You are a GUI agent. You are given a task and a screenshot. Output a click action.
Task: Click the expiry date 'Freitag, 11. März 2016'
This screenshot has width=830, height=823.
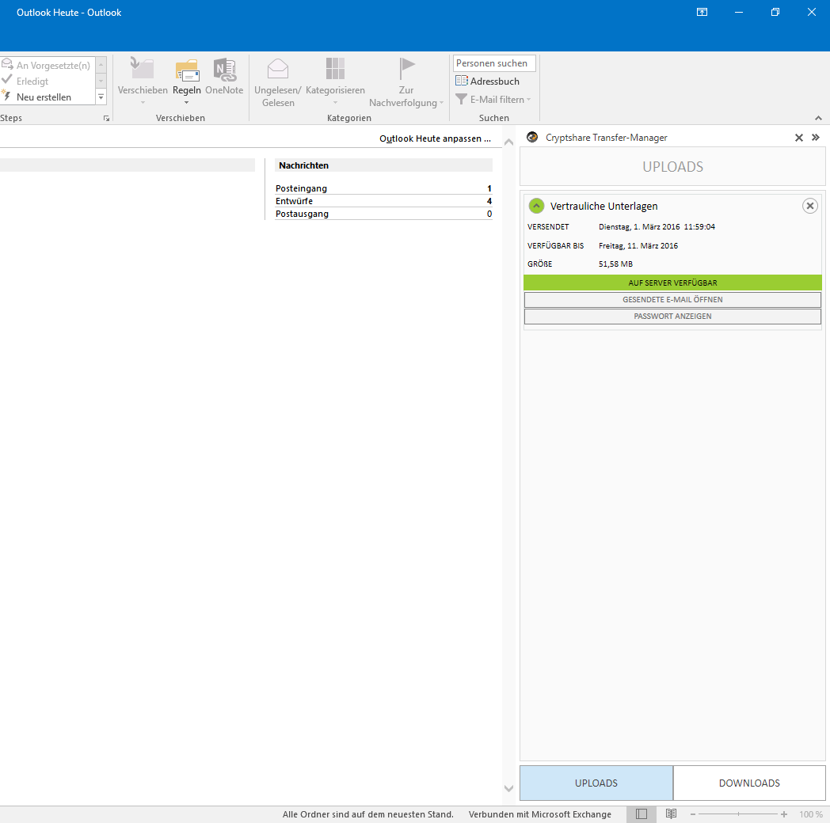(x=638, y=246)
